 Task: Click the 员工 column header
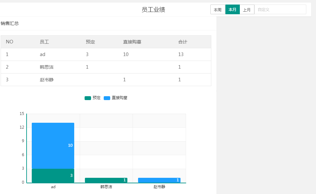[44, 42]
